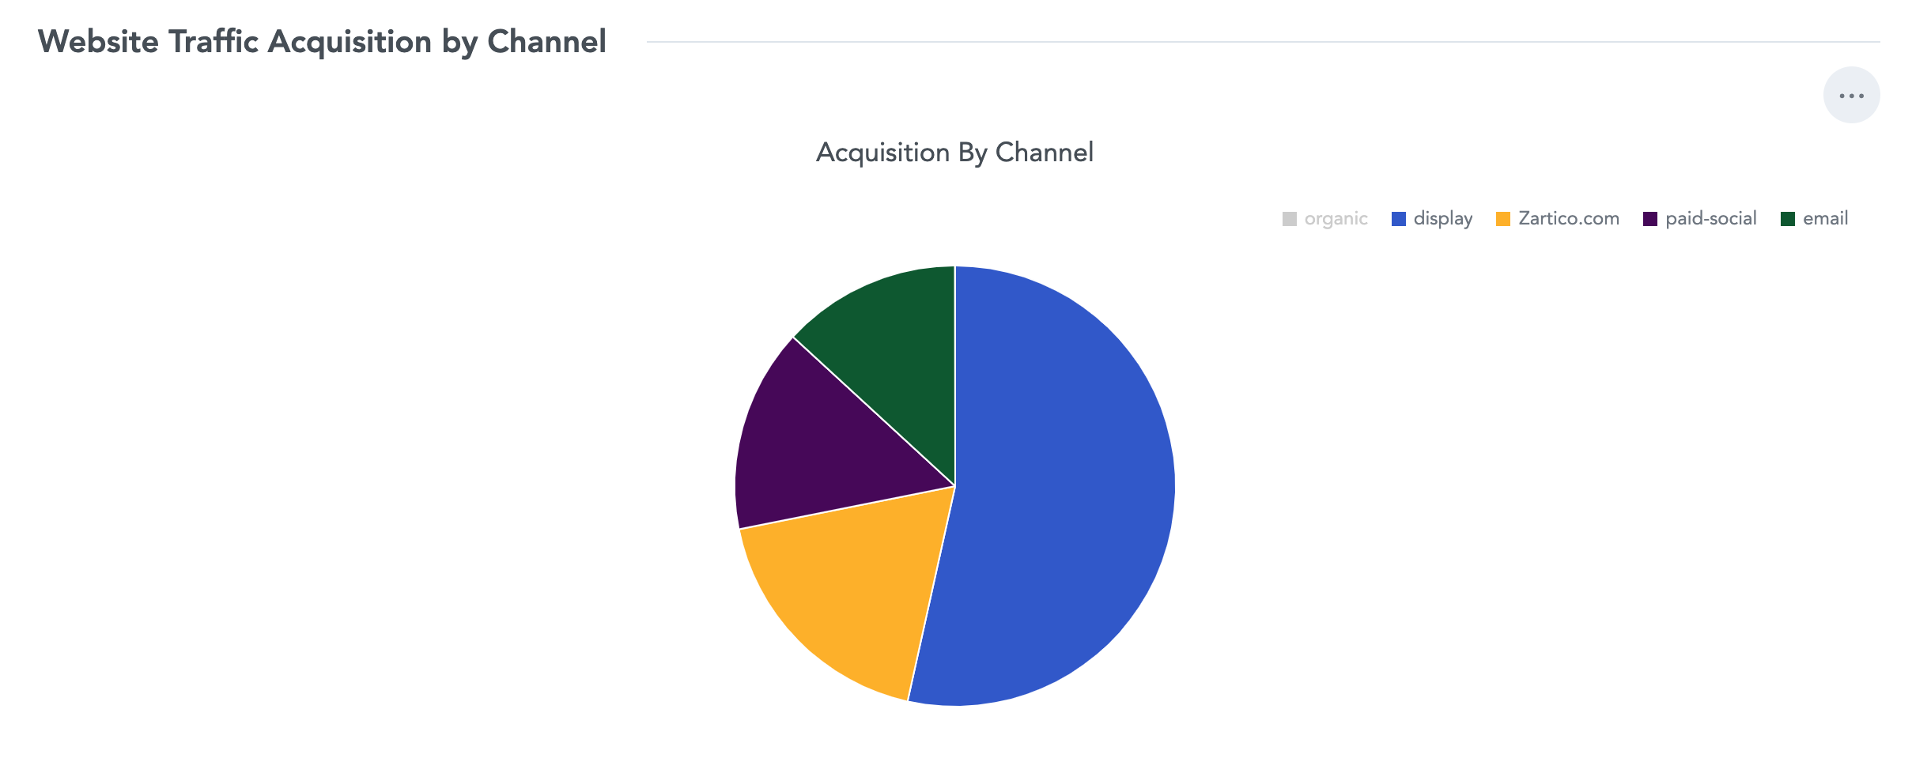This screenshot has width=1912, height=762.
Task: Hide the display series via legend label
Action: pyautogui.click(x=1443, y=219)
